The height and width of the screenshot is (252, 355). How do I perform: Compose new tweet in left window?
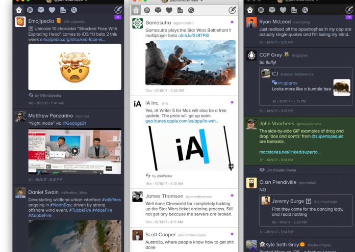coord(118,10)
